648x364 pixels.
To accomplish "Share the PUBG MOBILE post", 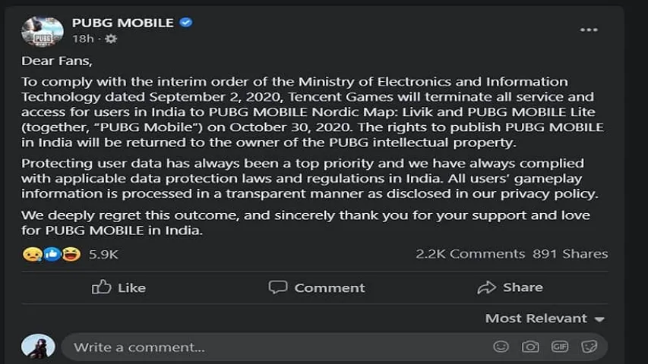I will (510, 287).
